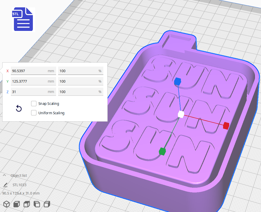The width and height of the screenshot is (261, 212).
Task: Click the X dimension field showing 90.5397
Action: pyautogui.click(x=33, y=71)
